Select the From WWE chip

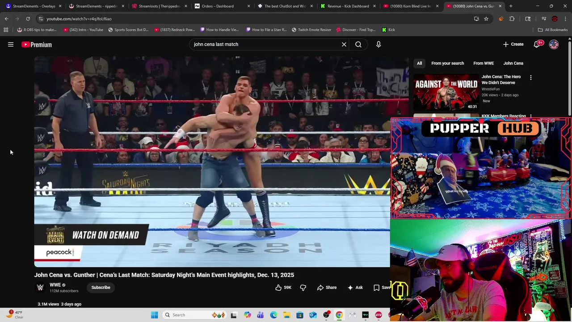[x=484, y=64]
